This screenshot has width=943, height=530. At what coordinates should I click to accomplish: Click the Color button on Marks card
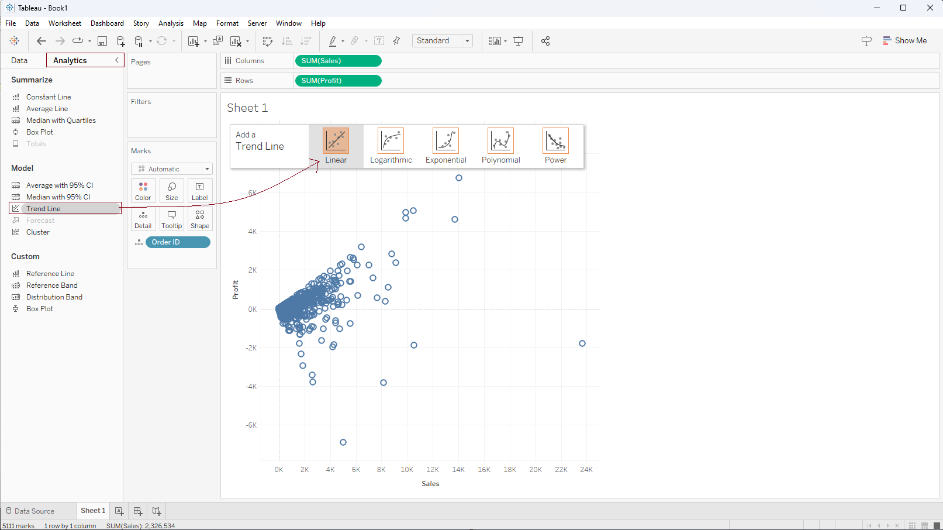143,191
